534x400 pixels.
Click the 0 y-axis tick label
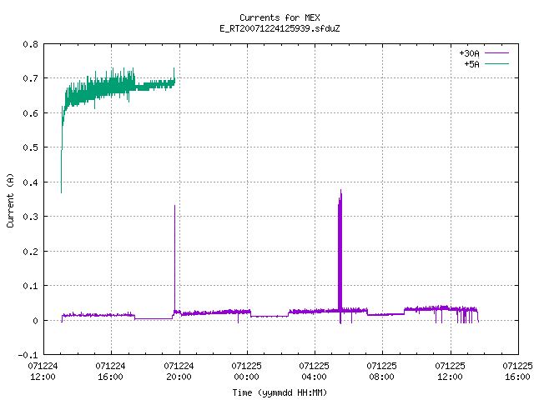(35, 321)
